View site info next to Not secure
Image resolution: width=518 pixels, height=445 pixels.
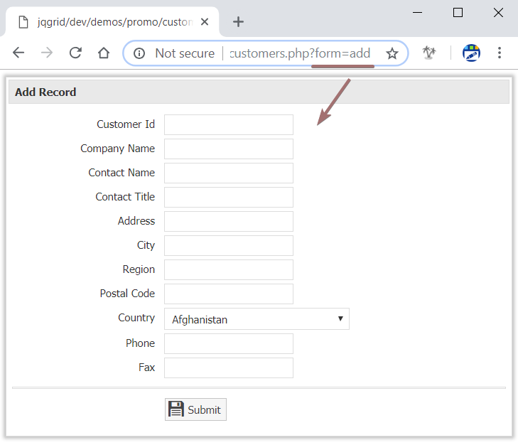coord(140,53)
